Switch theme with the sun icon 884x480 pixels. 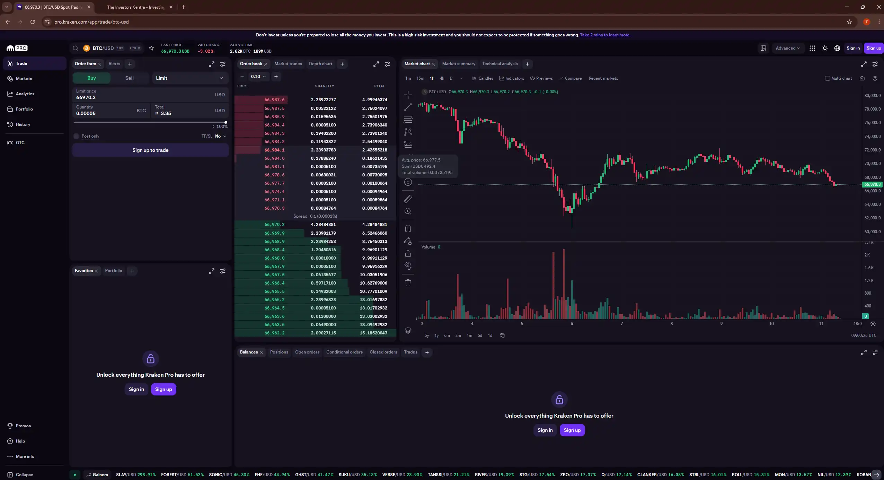click(x=825, y=48)
